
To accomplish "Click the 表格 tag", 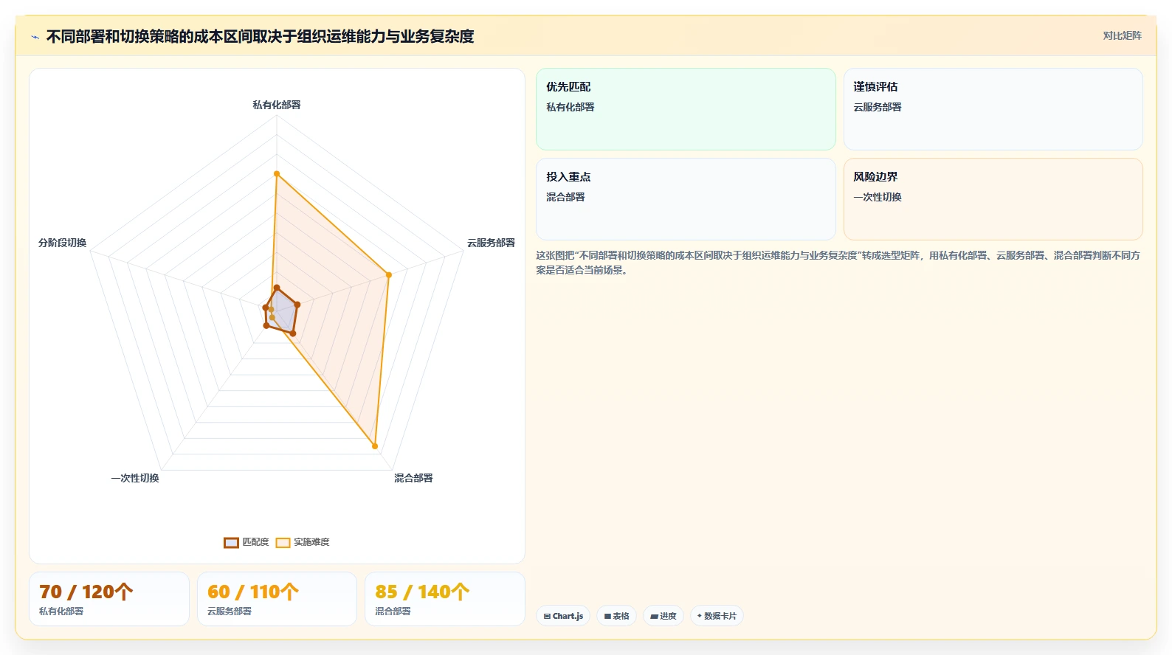I will point(617,616).
